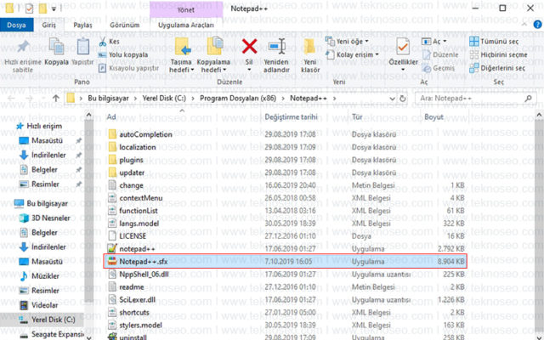Click Hiçbirini seçme in ribbon
Image resolution: width=544 pixels, height=340 pixels.
pyautogui.click(x=498, y=54)
